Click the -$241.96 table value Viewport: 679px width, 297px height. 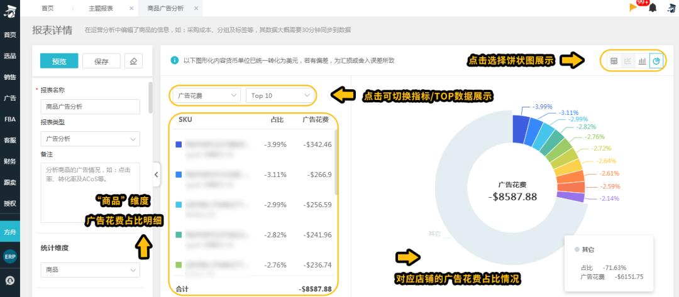[317, 235]
